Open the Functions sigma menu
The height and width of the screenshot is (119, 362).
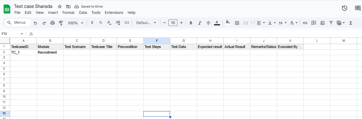click(351, 23)
